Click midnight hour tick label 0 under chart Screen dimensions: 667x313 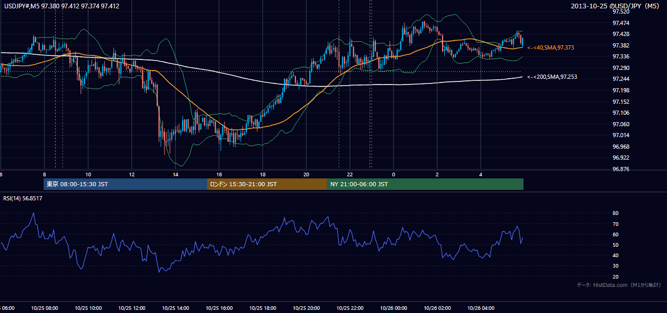point(394,174)
